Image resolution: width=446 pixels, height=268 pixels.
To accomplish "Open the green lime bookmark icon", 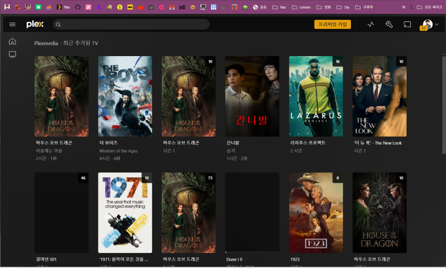I will click(x=245, y=7).
